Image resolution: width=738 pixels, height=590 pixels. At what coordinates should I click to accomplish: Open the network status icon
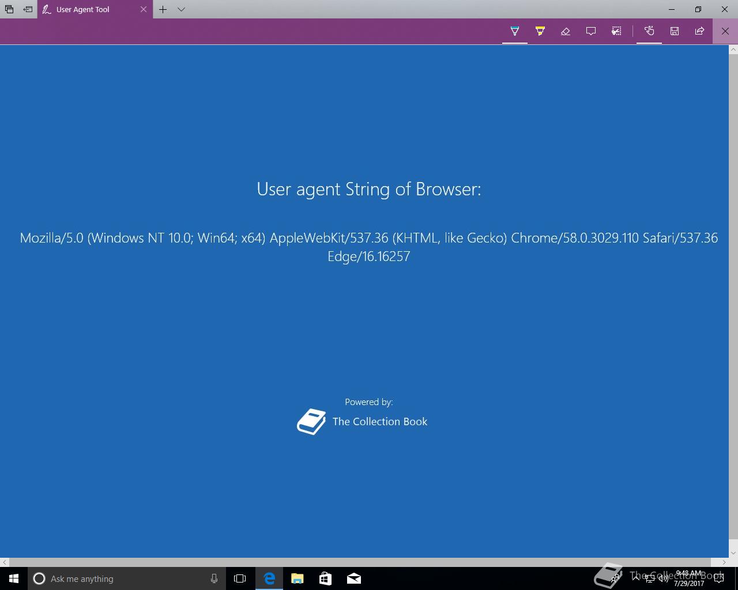(649, 578)
